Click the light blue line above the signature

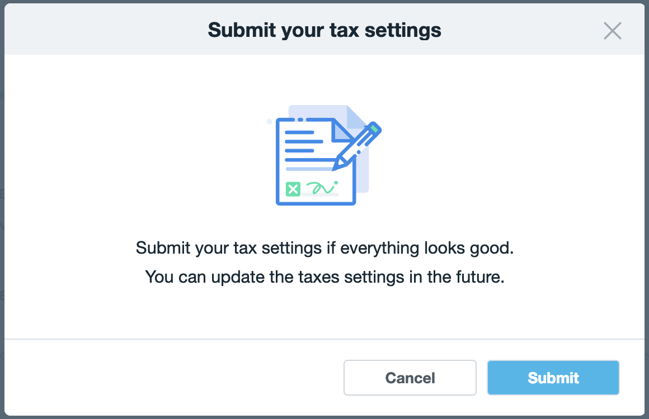pyautogui.click(x=308, y=169)
